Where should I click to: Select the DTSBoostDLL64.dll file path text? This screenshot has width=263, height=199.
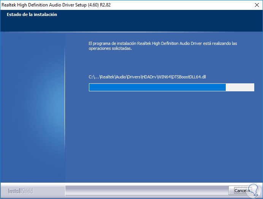click(x=147, y=77)
